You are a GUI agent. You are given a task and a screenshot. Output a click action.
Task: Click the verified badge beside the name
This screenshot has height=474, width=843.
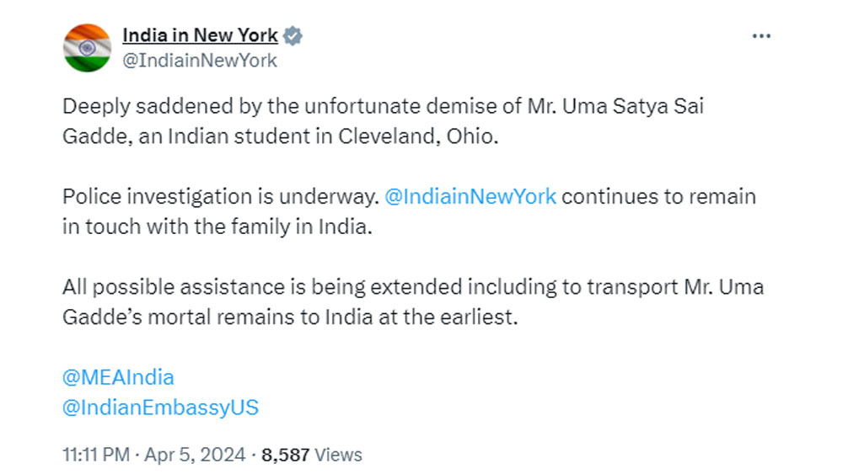[293, 36]
